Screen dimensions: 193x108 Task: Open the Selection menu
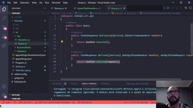tap(24, 3)
